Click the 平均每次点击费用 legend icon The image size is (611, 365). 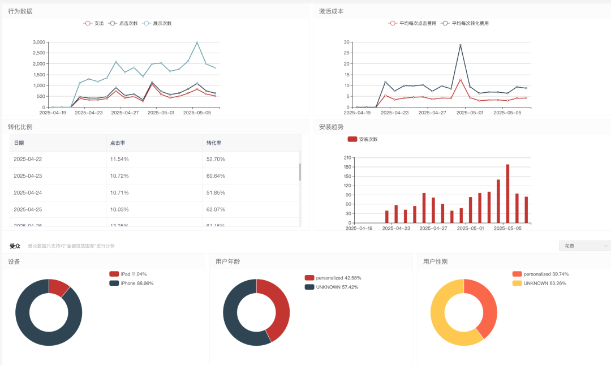click(x=393, y=23)
